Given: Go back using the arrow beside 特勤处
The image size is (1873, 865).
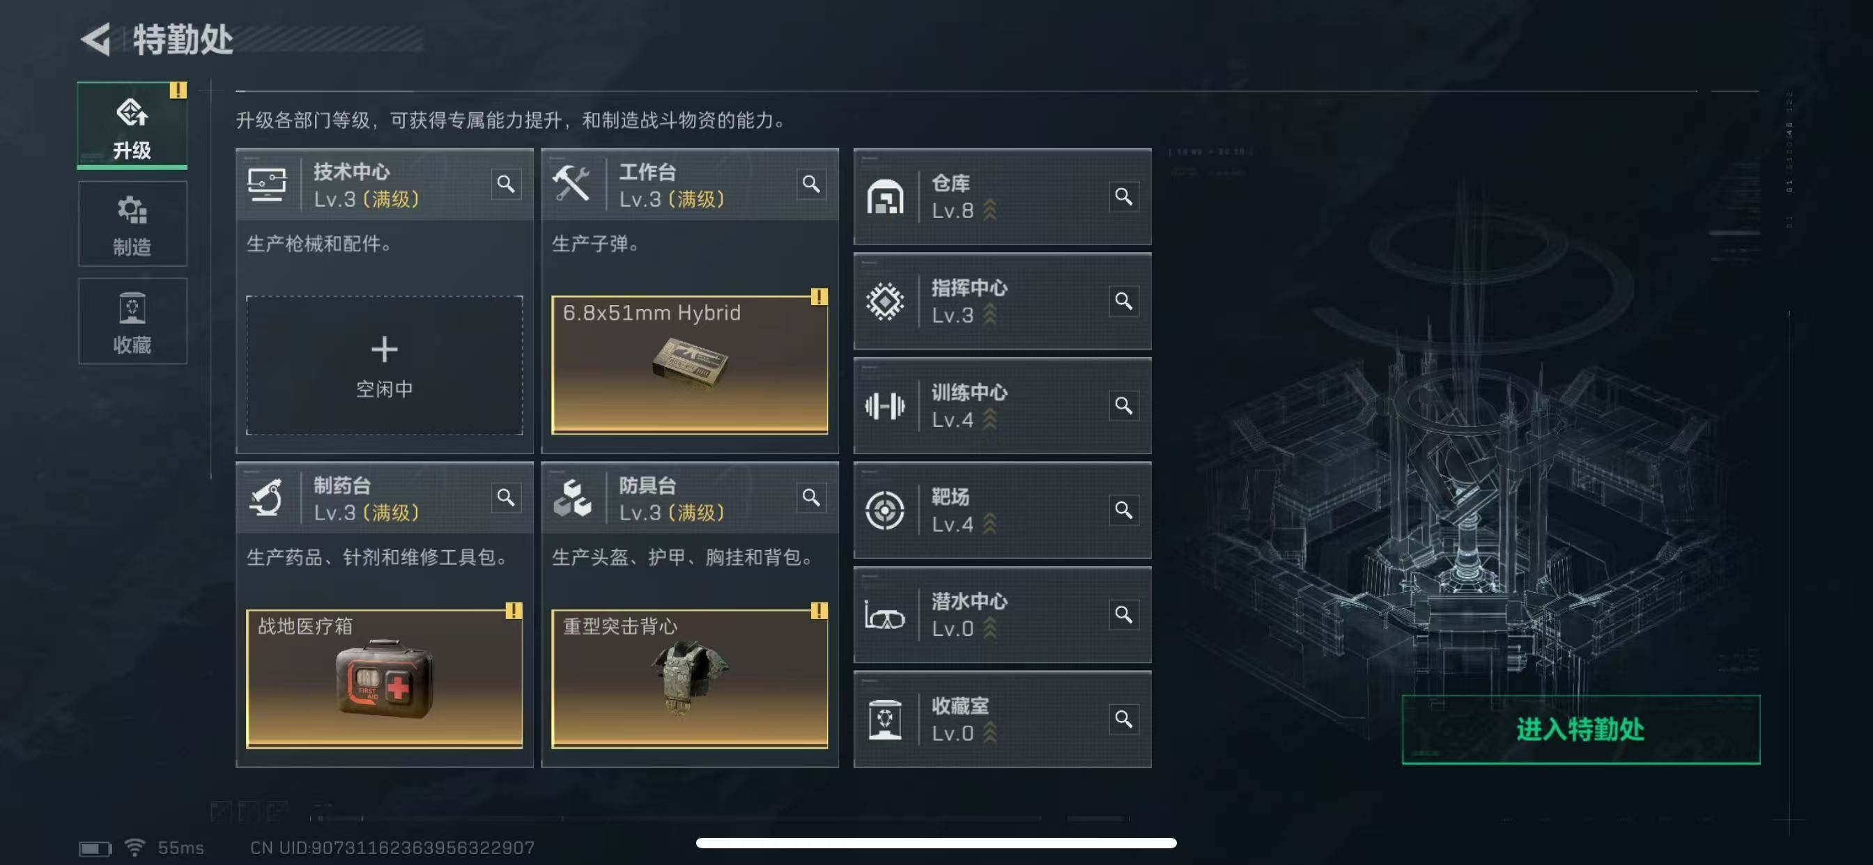Looking at the screenshot, I should [95, 39].
